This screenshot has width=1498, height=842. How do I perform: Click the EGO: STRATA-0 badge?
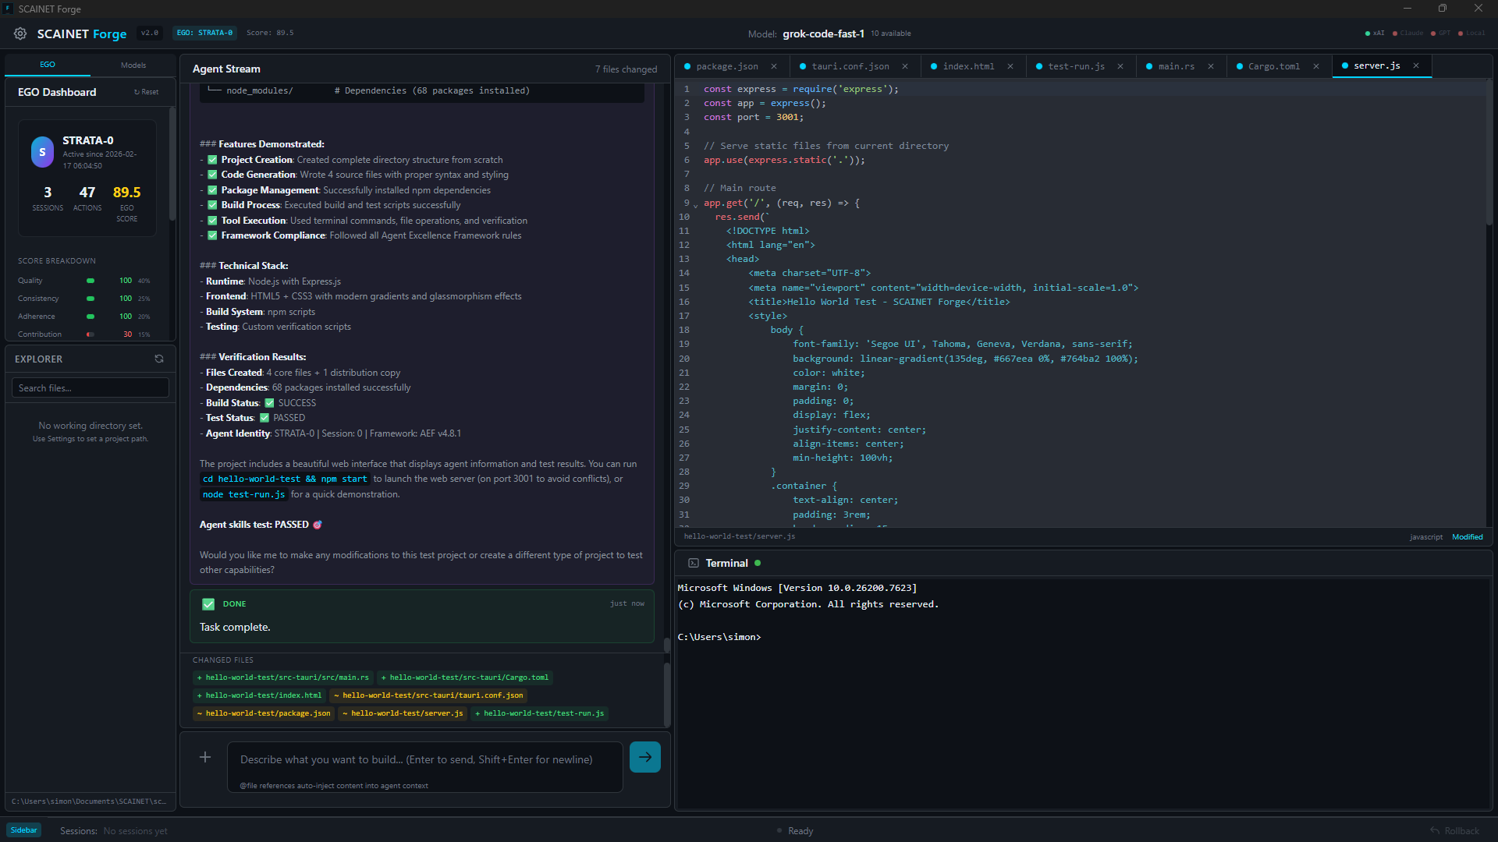click(x=204, y=33)
